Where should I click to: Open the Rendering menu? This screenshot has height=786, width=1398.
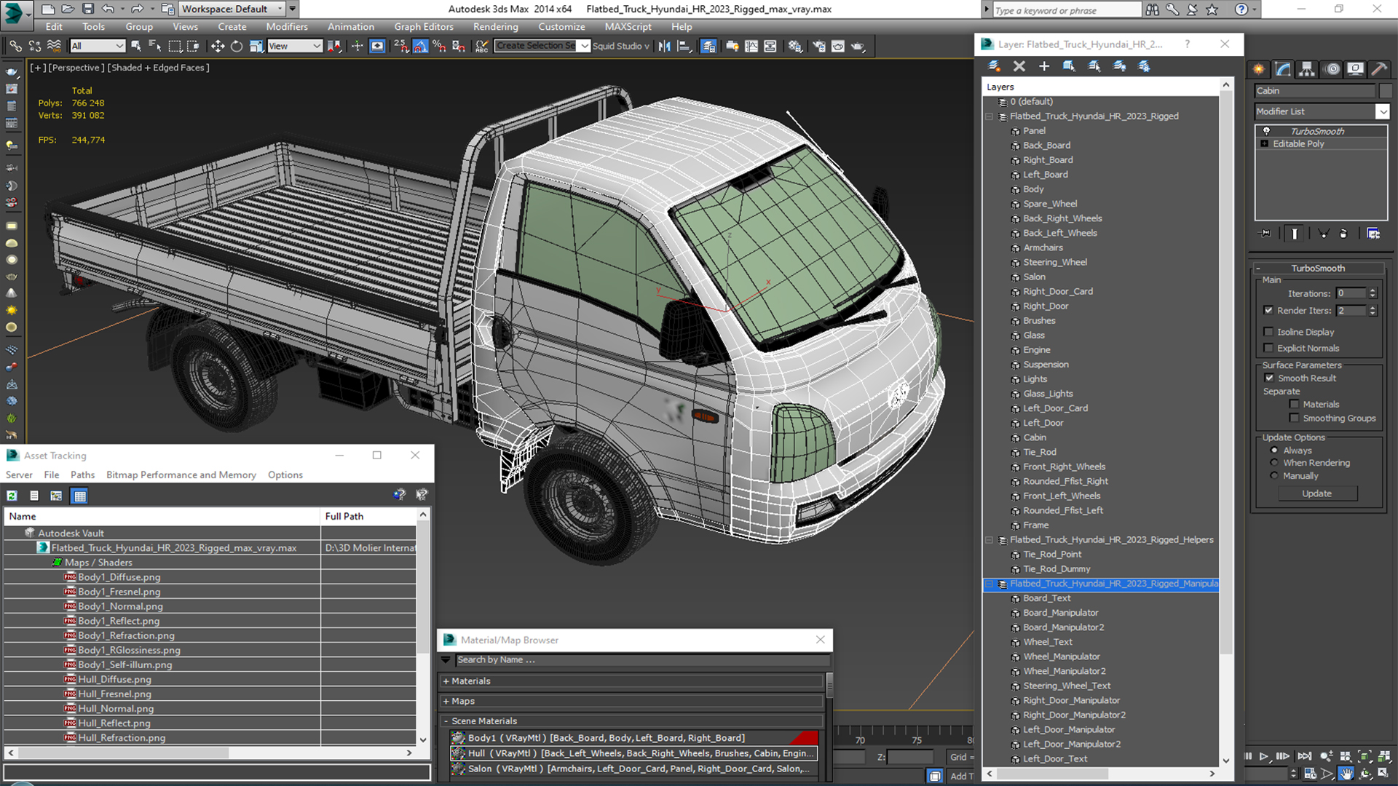coord(496,27)
